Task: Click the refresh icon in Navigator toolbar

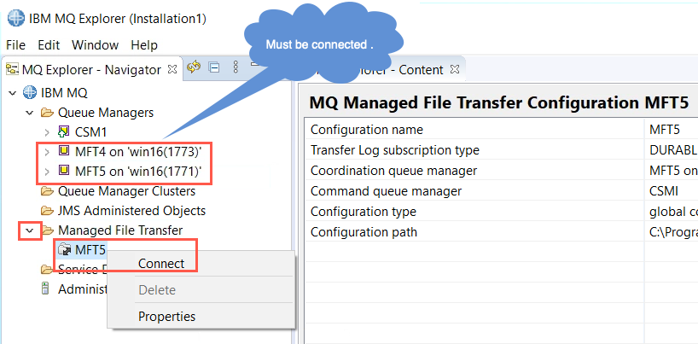Action: pos(194,67)
